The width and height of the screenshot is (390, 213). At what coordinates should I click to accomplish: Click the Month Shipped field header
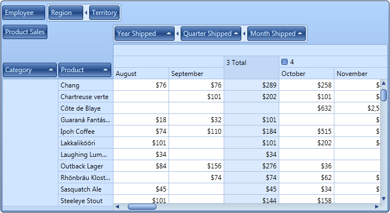[277, 34]
